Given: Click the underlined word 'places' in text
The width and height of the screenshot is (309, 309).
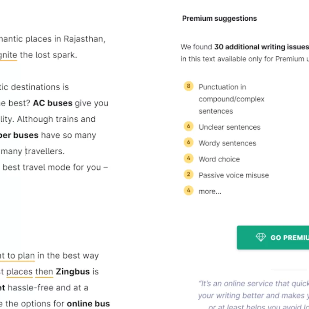Looking at the screenshot, I should coord(19,271).
